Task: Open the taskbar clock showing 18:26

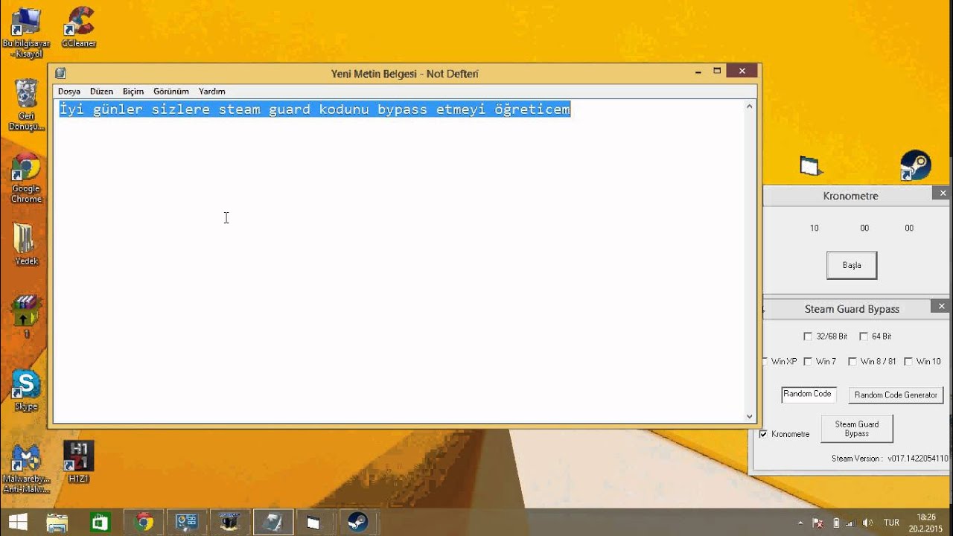Action: (926, 523)
